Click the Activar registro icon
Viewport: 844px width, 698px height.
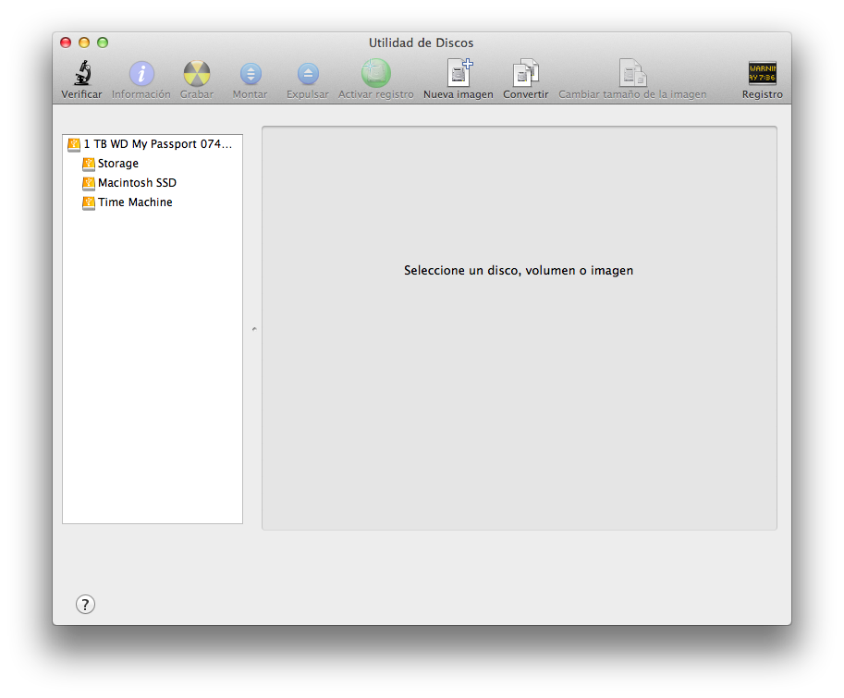pyautogui.click(x=375, y=73)
